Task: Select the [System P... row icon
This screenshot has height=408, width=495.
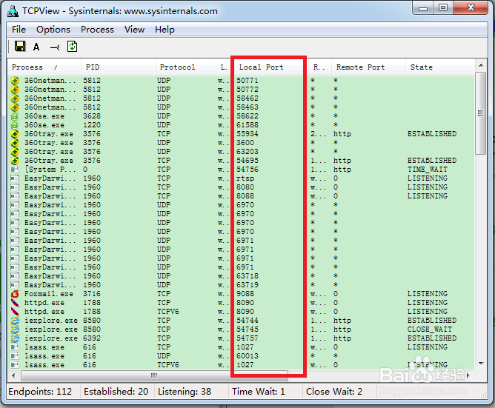Action: (x=15, y=170)
